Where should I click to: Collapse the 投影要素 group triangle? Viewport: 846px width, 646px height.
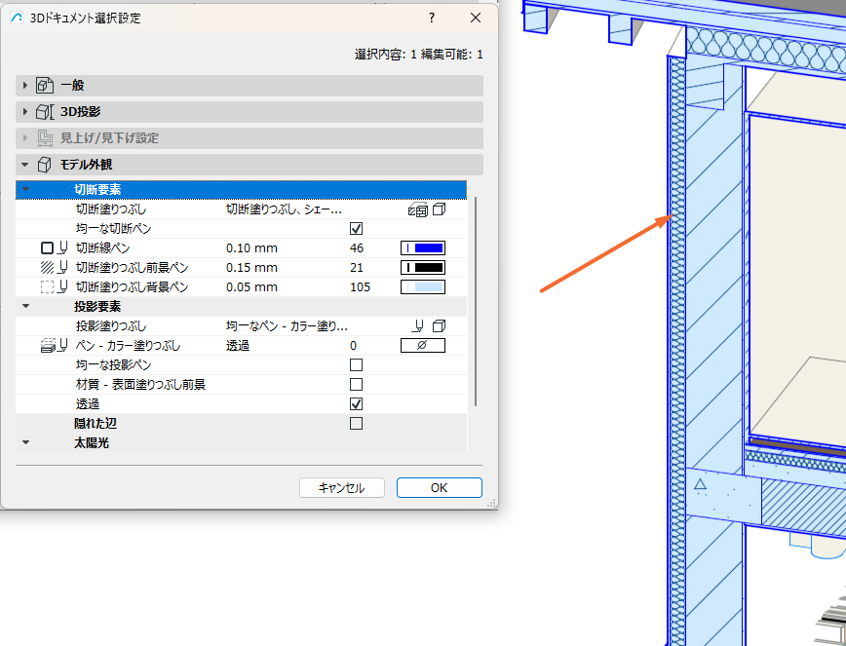coord(26,306)
